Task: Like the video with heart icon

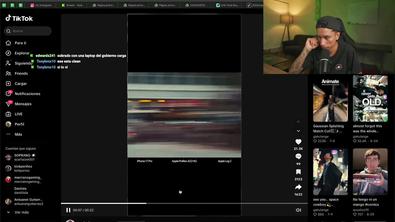Action: click(298, 142)
